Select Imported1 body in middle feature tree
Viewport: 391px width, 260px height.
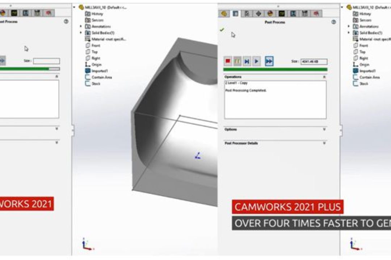pyautogui.click(x=97, y=71)
